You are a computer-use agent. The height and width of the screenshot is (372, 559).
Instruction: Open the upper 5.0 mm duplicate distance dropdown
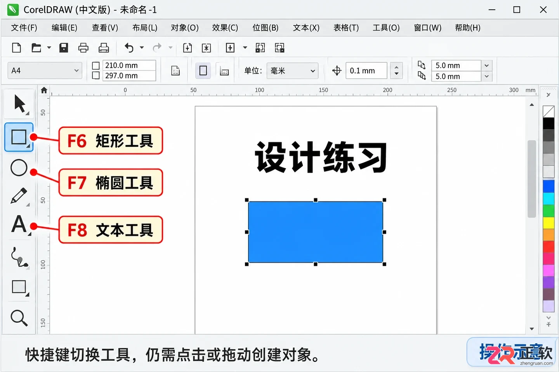point(487,65)
